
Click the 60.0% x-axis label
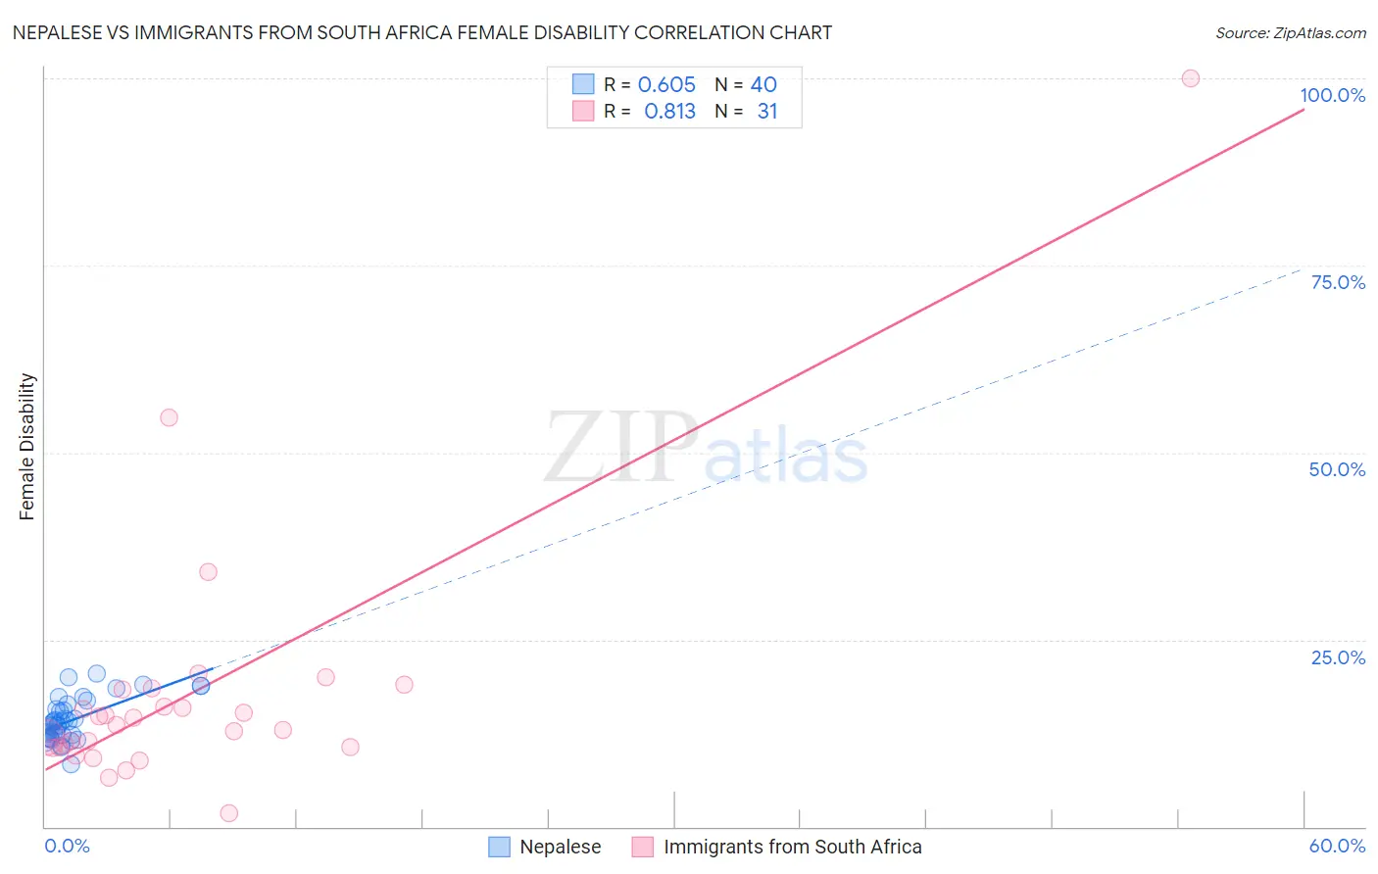point(1336,846)
